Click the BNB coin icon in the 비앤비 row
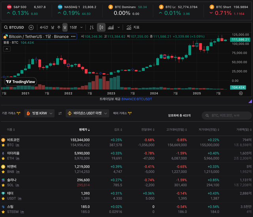The image size is (253, 217). click(x=3, y=167)
